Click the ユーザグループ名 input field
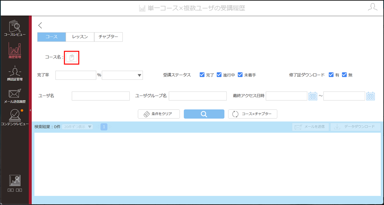The image size is (384, 205). (x=198, y=96)
